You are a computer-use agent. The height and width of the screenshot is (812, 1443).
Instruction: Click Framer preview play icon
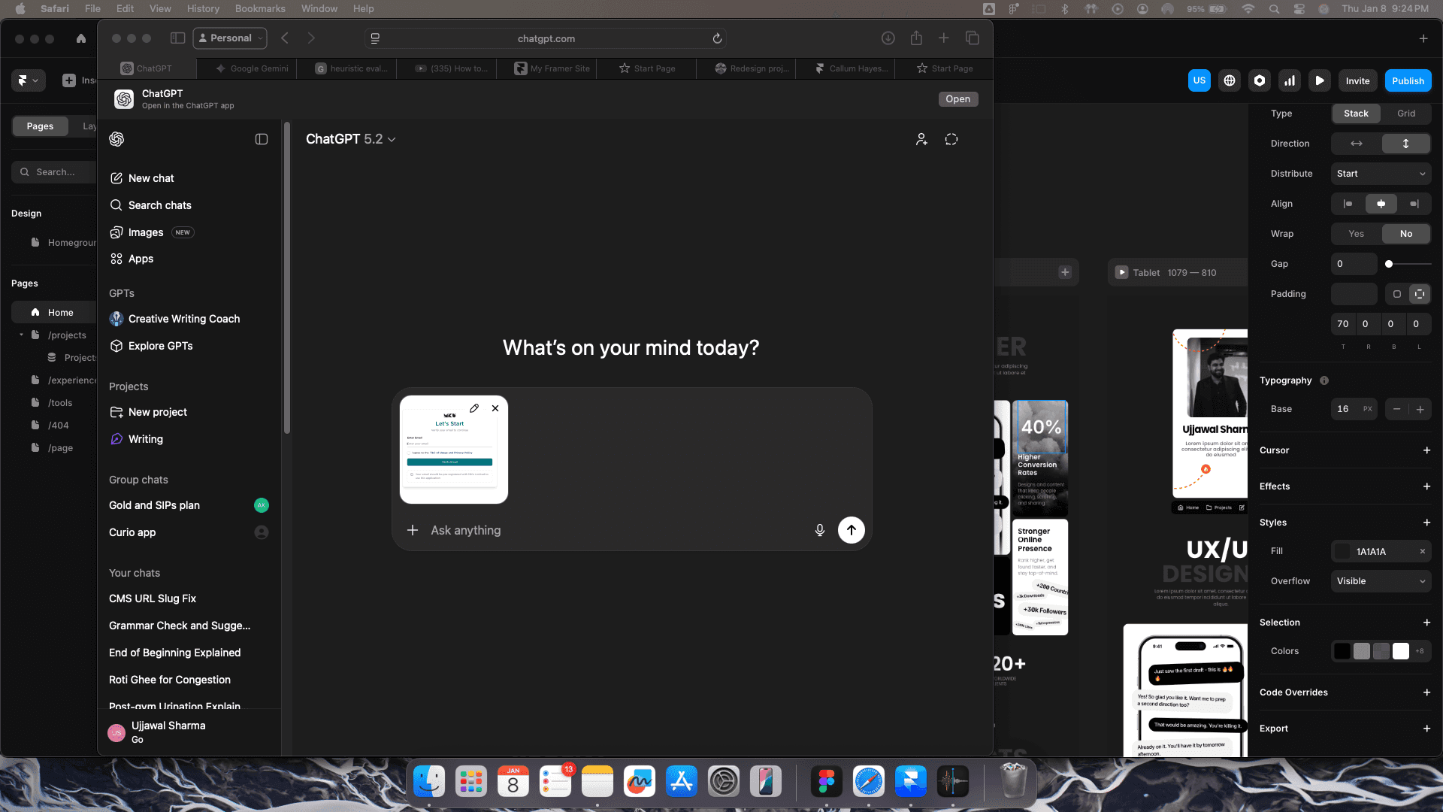tap(1320, 80)
